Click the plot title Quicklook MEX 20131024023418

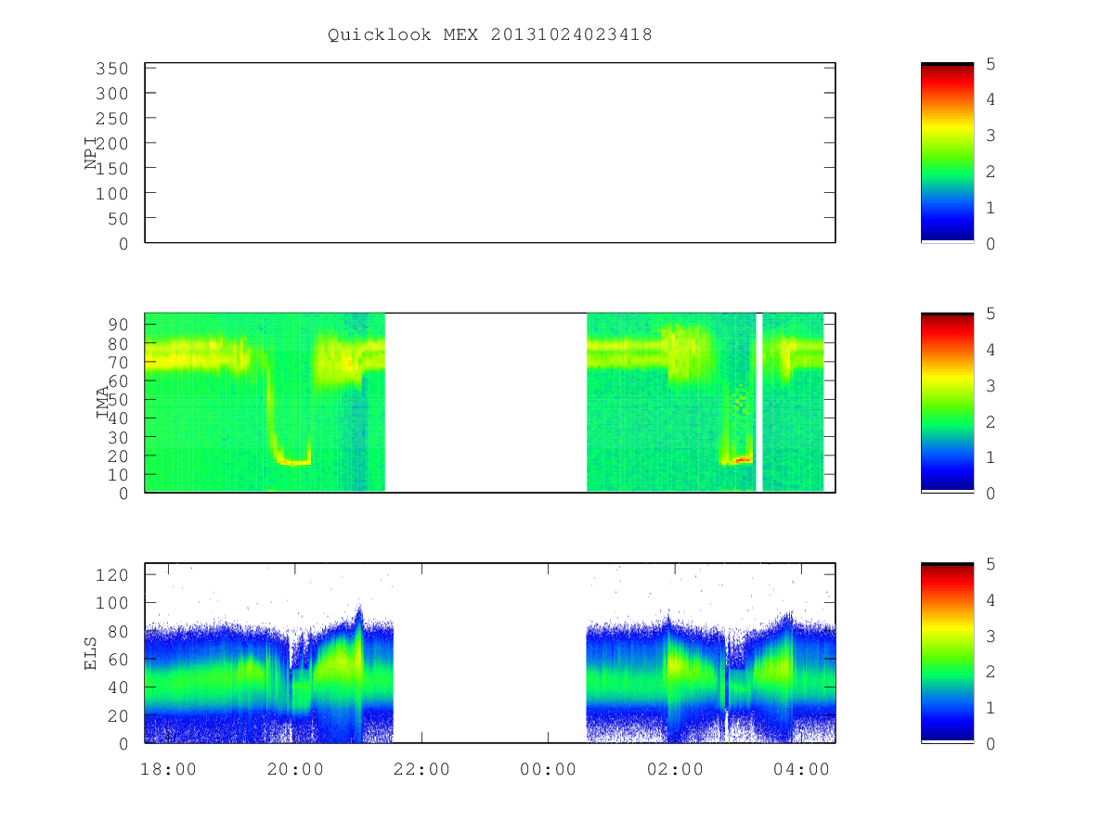click(x=490, y=35)
